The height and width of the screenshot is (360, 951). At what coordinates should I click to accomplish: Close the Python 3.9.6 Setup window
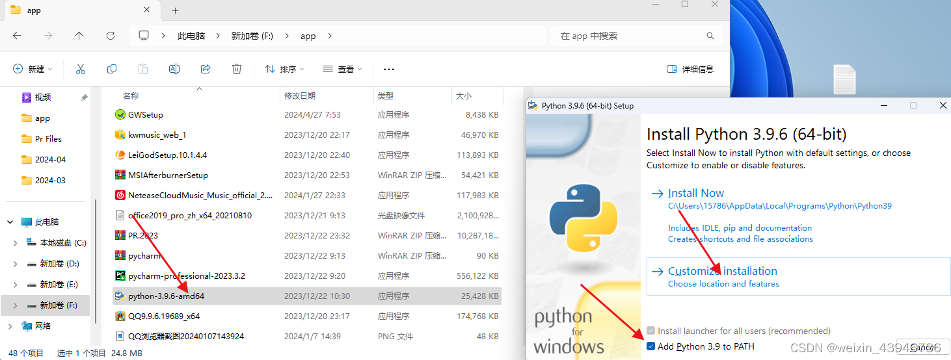(943, 105)
